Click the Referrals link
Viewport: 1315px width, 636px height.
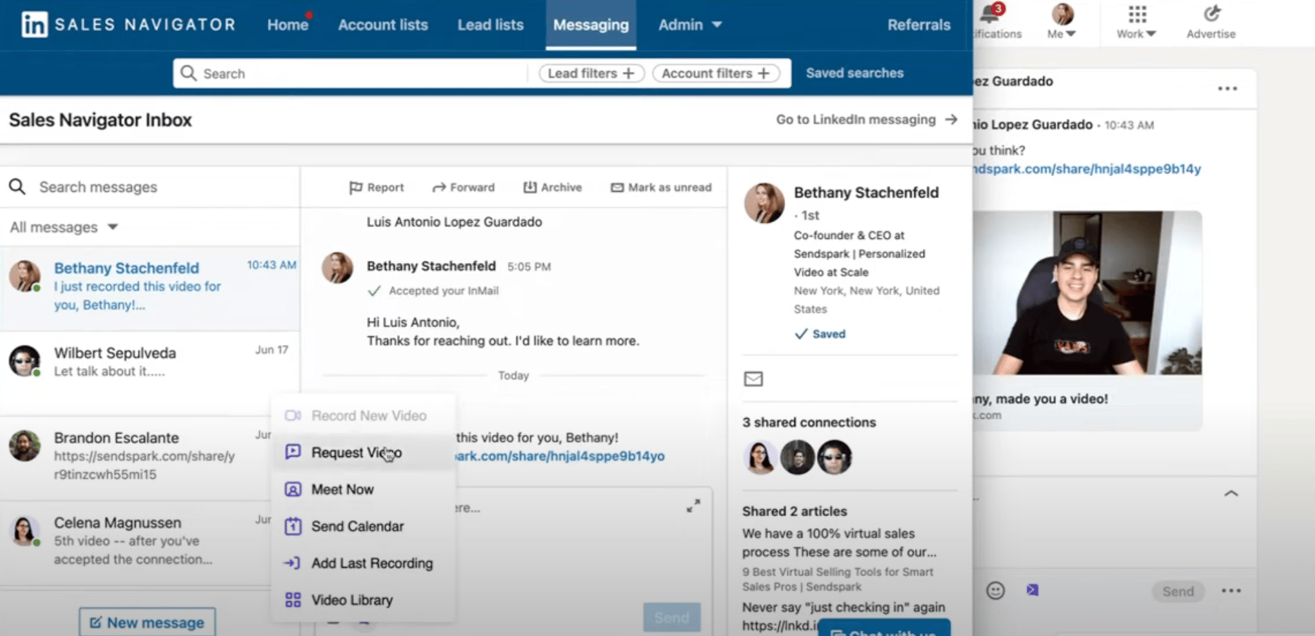pyautogui.click(x=919, y=25)
